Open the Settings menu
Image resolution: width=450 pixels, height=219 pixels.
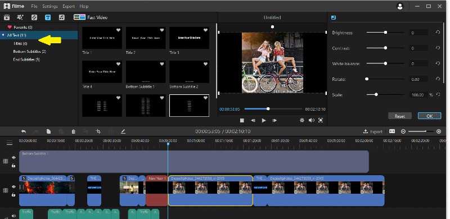click(x=50, y=6)
